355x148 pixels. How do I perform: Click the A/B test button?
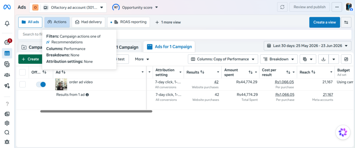tap(122, 59)
